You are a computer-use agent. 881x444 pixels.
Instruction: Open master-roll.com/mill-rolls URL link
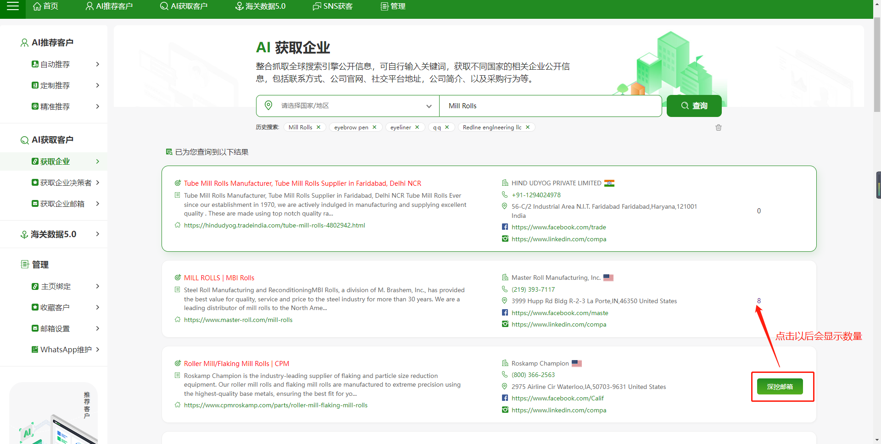[x=238, y=320]
